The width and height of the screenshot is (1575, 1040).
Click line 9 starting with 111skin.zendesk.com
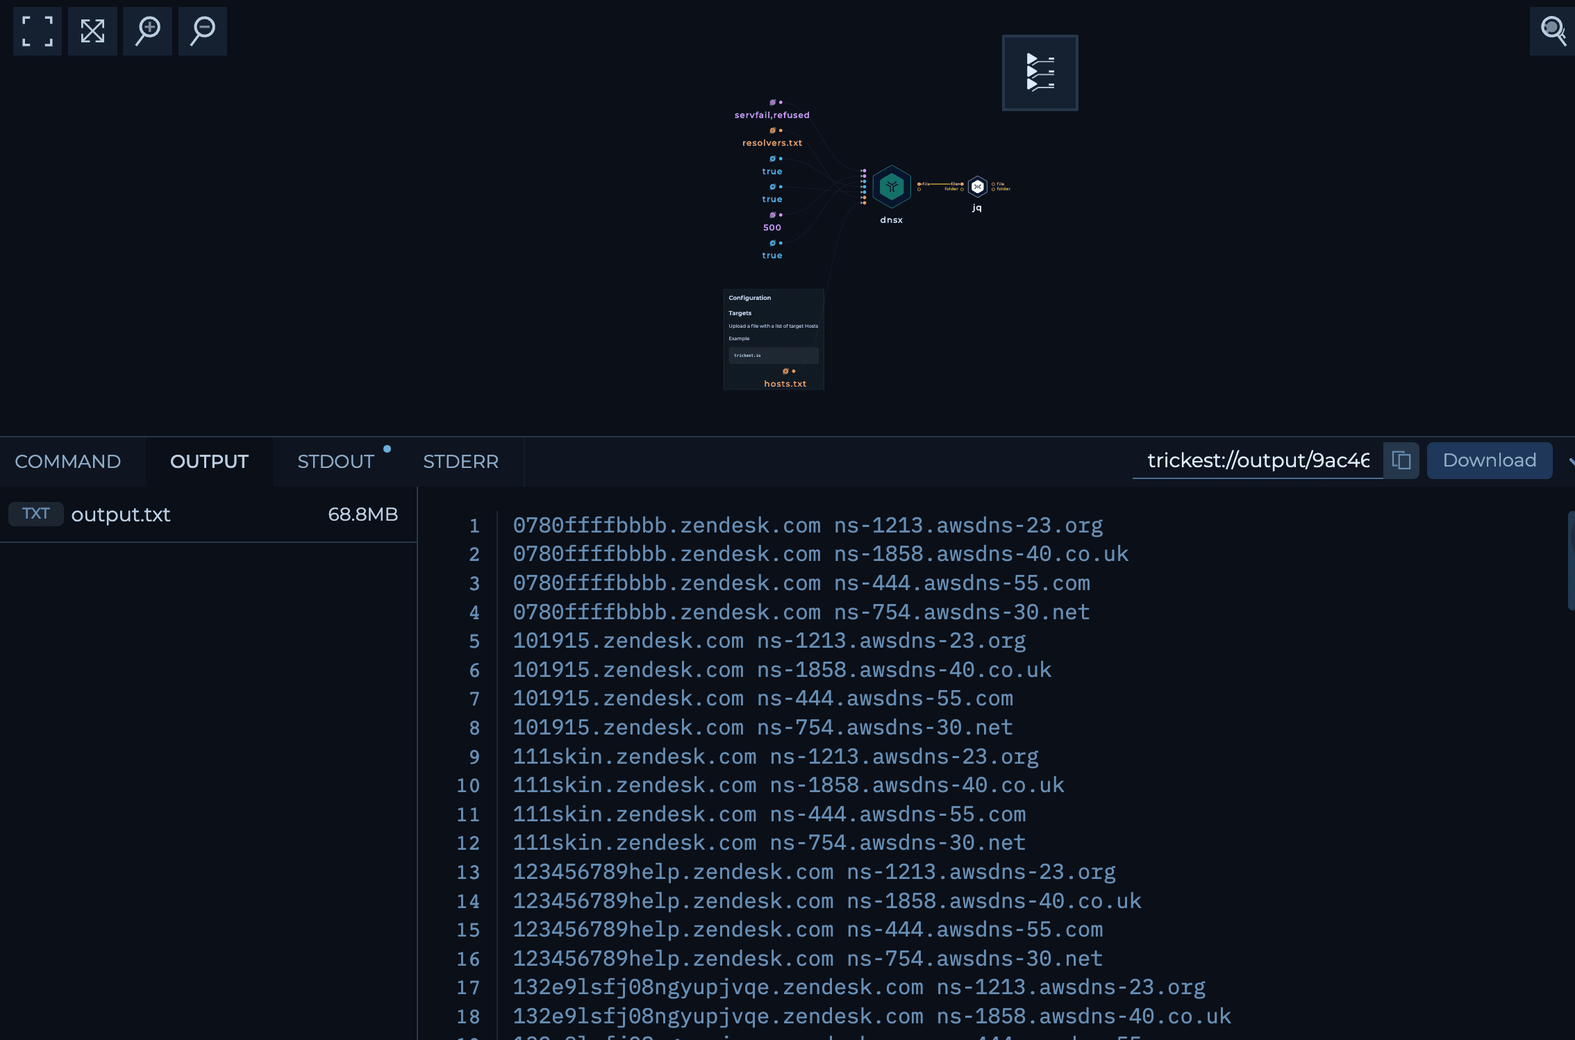[x=776, y=757]
